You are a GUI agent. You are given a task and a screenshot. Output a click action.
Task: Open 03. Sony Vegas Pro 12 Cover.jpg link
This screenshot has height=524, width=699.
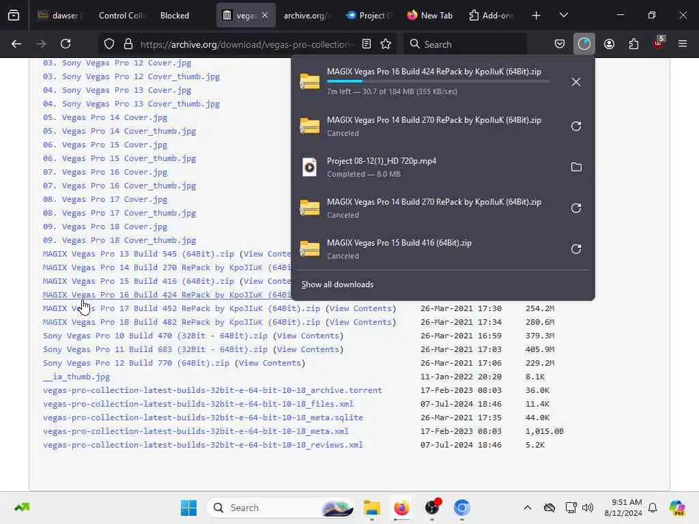pos(117,63)
